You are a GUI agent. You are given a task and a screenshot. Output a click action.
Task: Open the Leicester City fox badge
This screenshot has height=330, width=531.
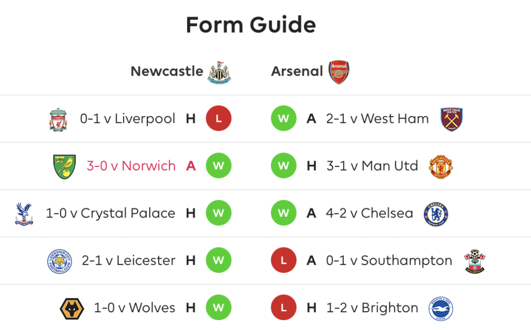60,261
